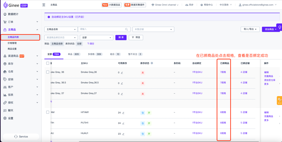Viewport: 282px width, 142px height.
Task: Switch to the 多规格 tab
Action: [95, 54]
